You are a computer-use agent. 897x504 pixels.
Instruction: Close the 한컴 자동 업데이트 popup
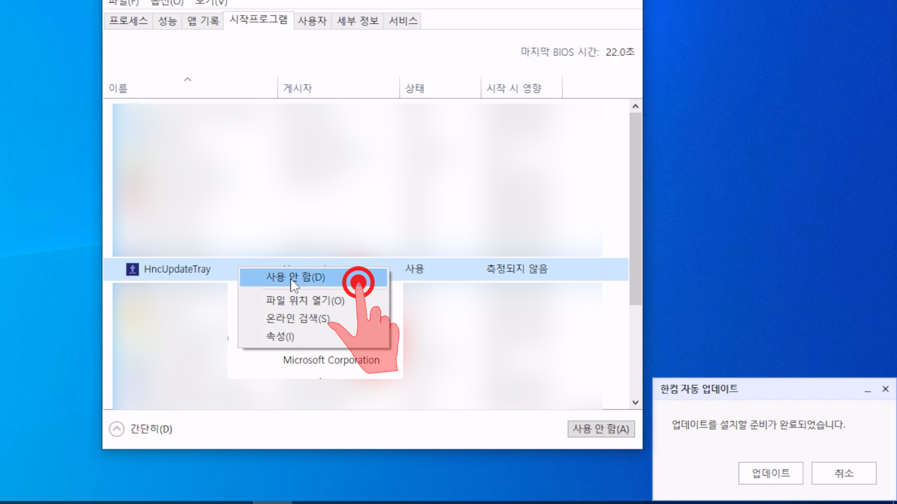[885, 389]
